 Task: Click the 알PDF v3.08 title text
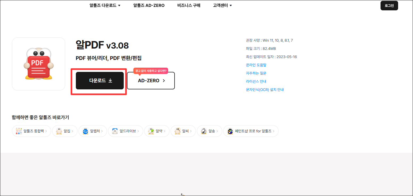102,45
